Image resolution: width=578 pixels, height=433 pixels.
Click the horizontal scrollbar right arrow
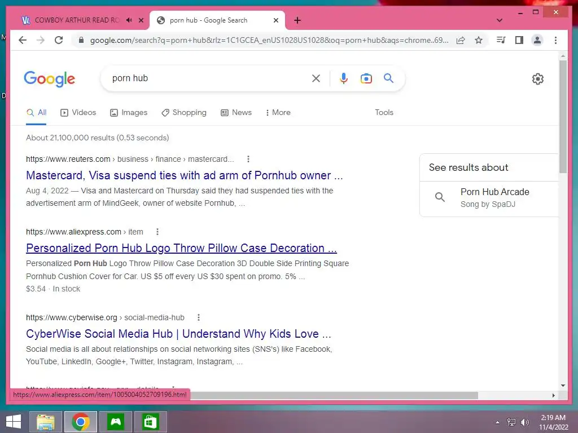[x=553, y=395]
